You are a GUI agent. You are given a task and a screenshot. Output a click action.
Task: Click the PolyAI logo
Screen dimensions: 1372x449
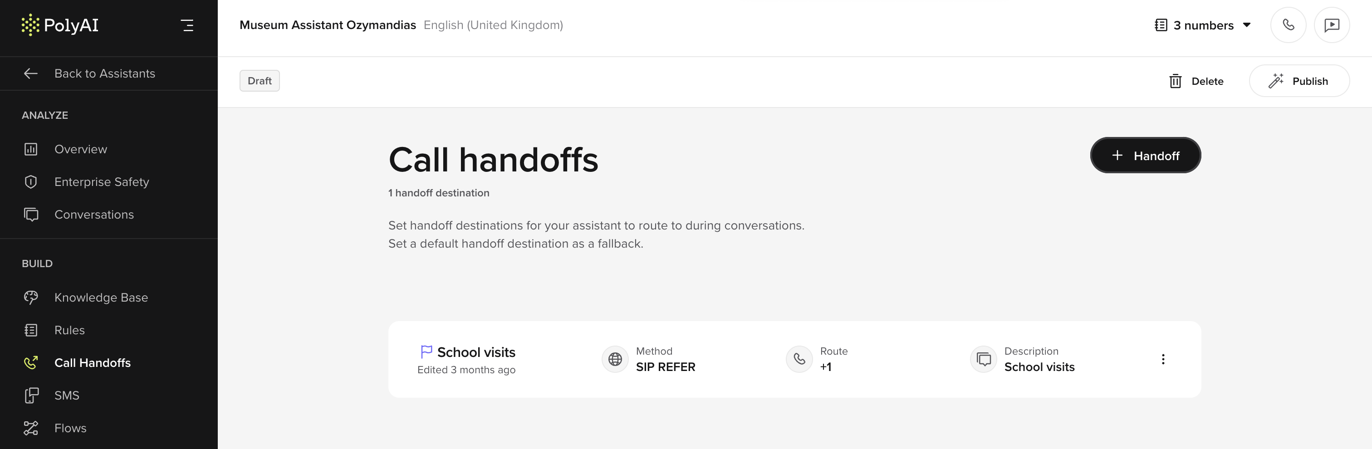click(x=60, y=25)
